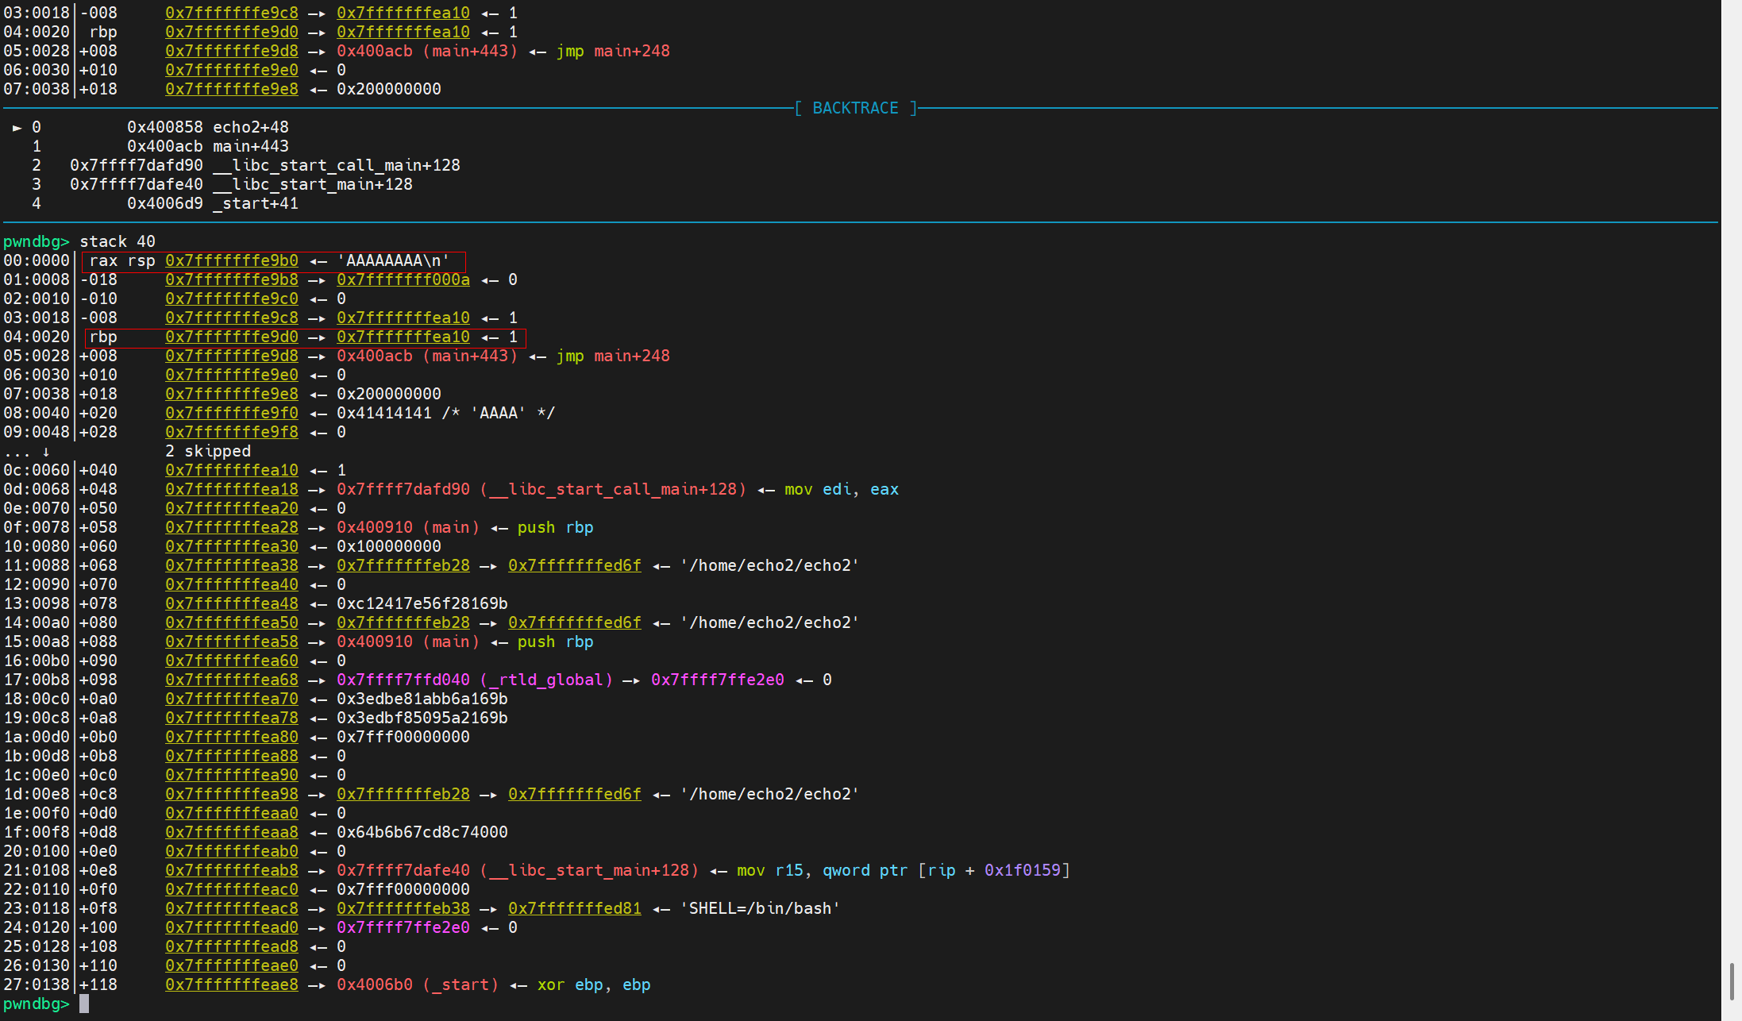Click the 'AAAAAAAA\n' string value on stack
The height and width of the screenshot is (1021, 1742).
tap(393, 260)
